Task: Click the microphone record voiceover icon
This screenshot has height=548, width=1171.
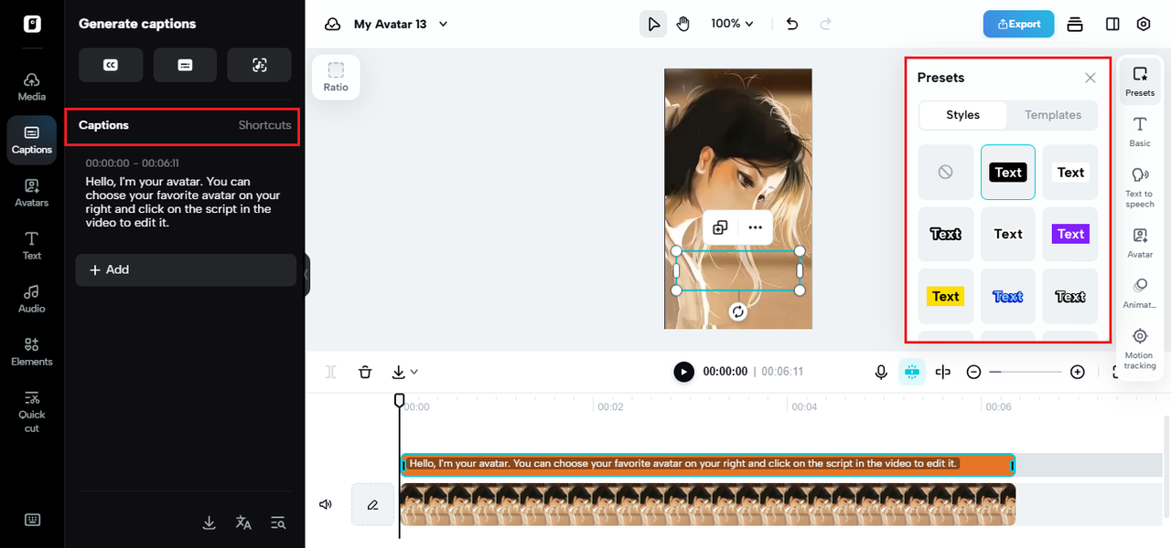Action: (x=881, y=372)
